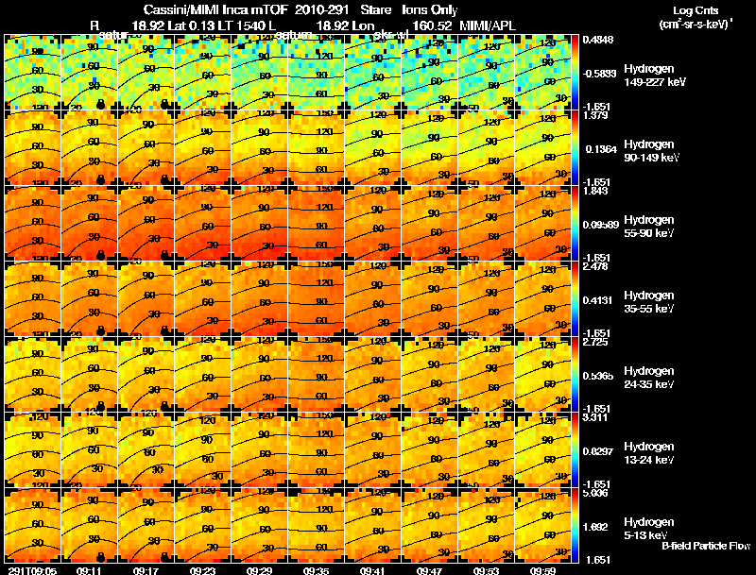
Task: Click the 0.4848 color scale maximum
Action: (598, 40)
